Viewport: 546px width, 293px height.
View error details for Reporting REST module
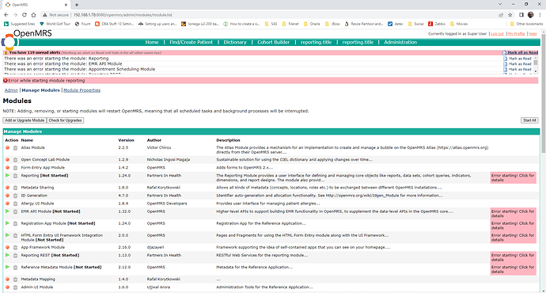click(x=513, y=257)
